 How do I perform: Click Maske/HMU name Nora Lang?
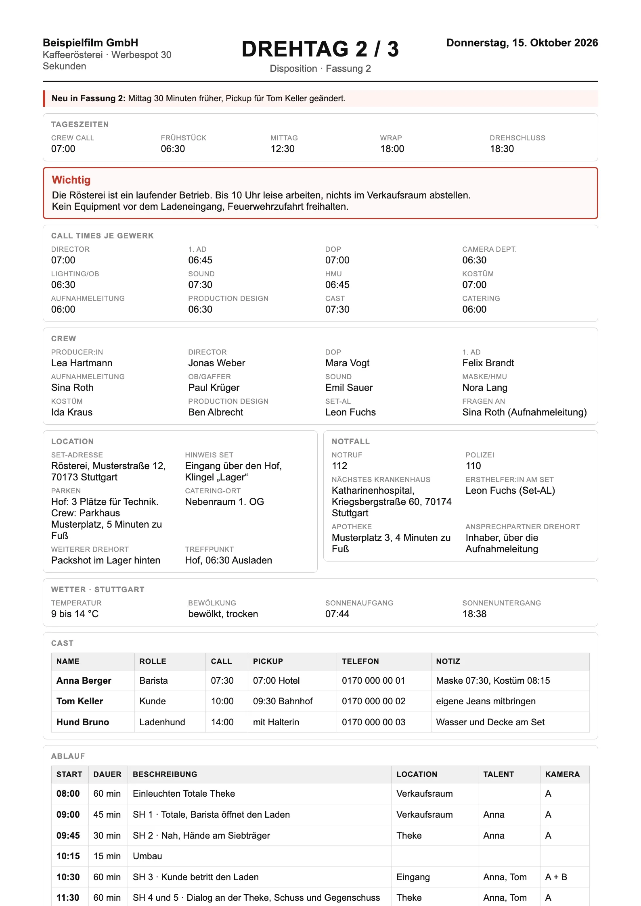click(x=485, y=388)
